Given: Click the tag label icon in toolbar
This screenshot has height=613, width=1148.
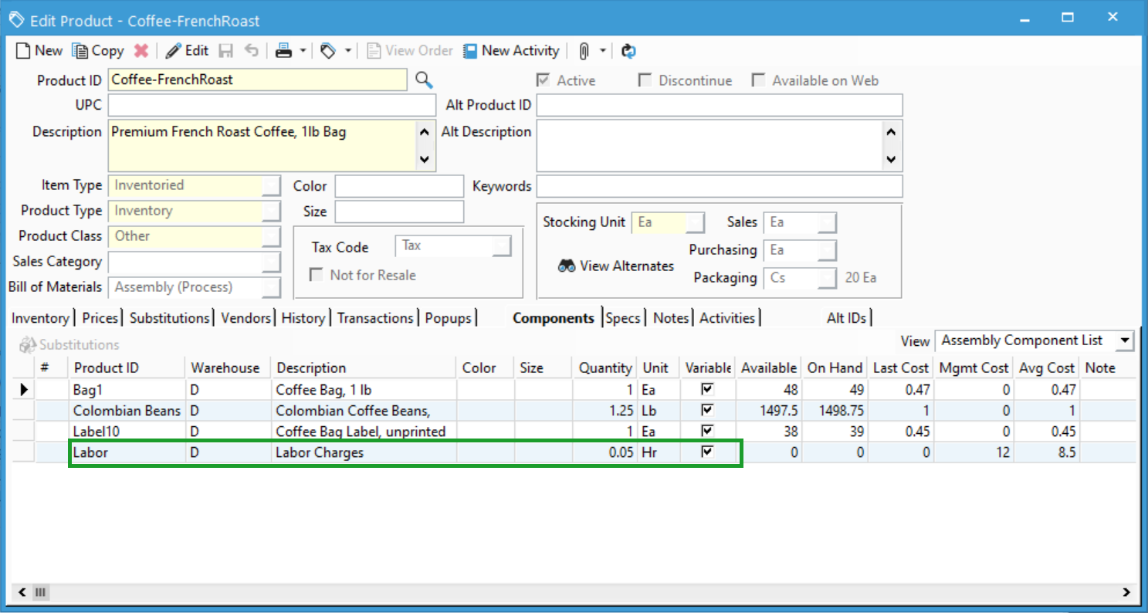Looking at the screenshot, I should 328,51.
